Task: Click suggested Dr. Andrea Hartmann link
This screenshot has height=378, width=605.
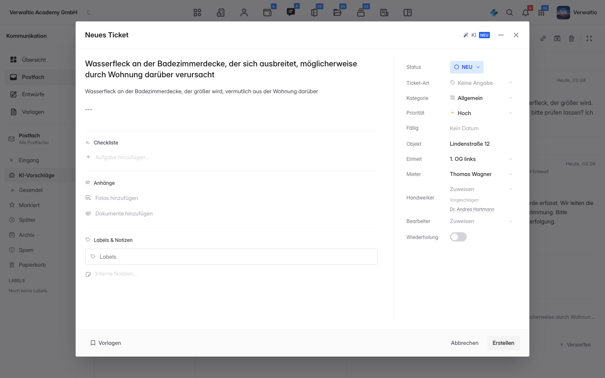Action: pos(472,209)
